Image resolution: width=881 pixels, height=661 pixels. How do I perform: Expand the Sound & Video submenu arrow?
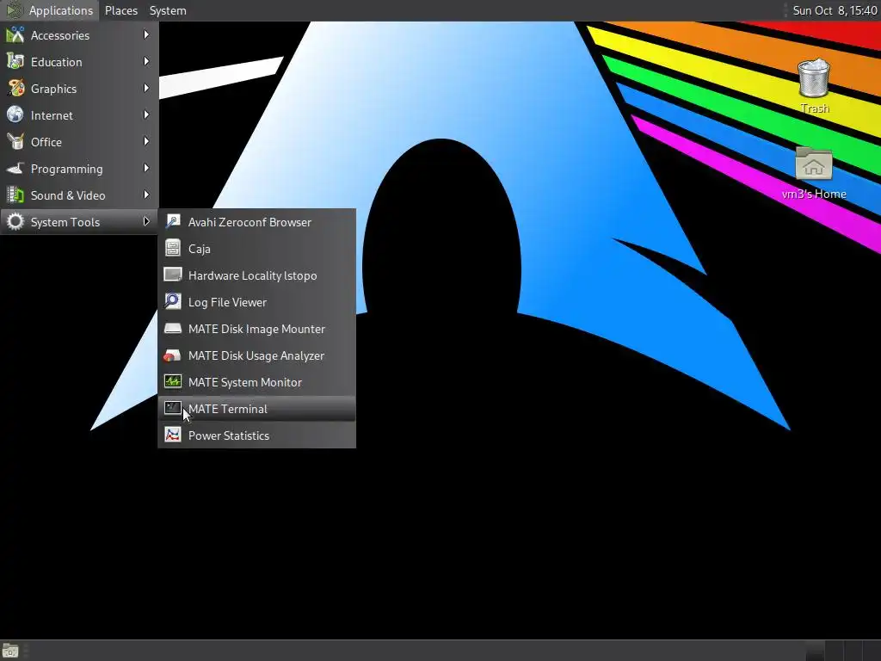tap(146, 195)
